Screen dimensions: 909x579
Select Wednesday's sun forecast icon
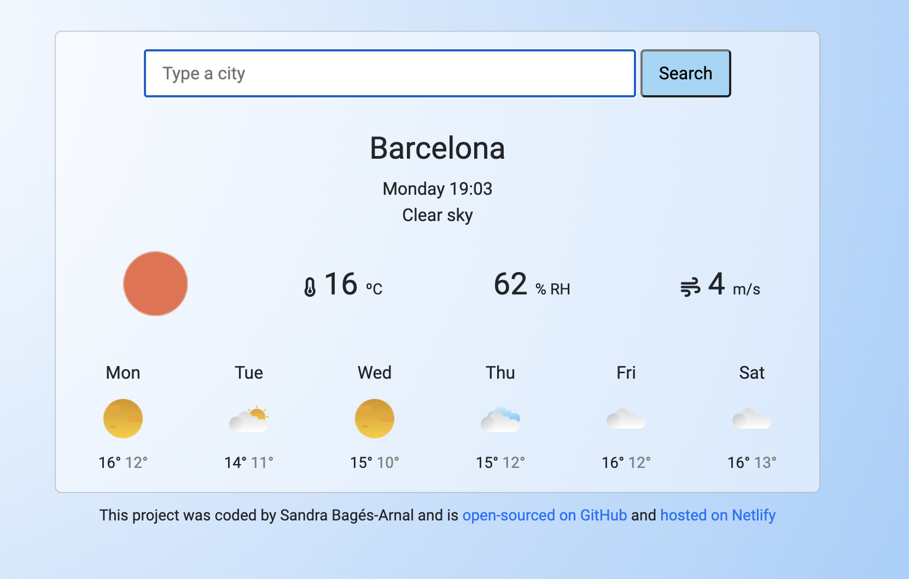tap(374, 418)
